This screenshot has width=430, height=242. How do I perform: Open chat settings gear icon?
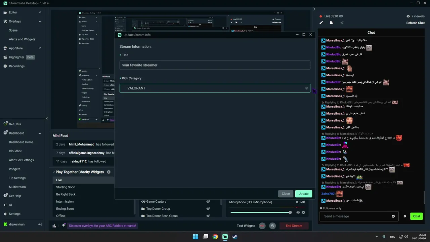coord(405,216)
